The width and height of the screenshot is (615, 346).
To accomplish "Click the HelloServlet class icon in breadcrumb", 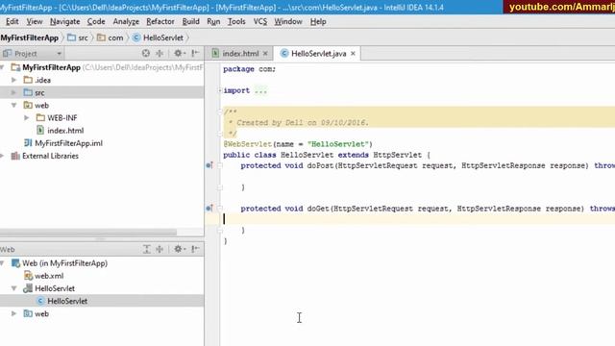I will tap(136, 37).
